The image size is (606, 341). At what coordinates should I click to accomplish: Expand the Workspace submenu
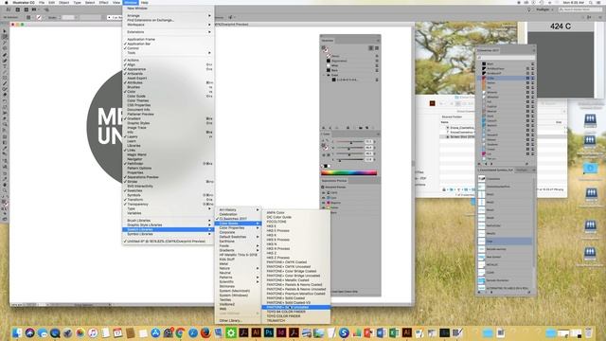click(169, 25)
